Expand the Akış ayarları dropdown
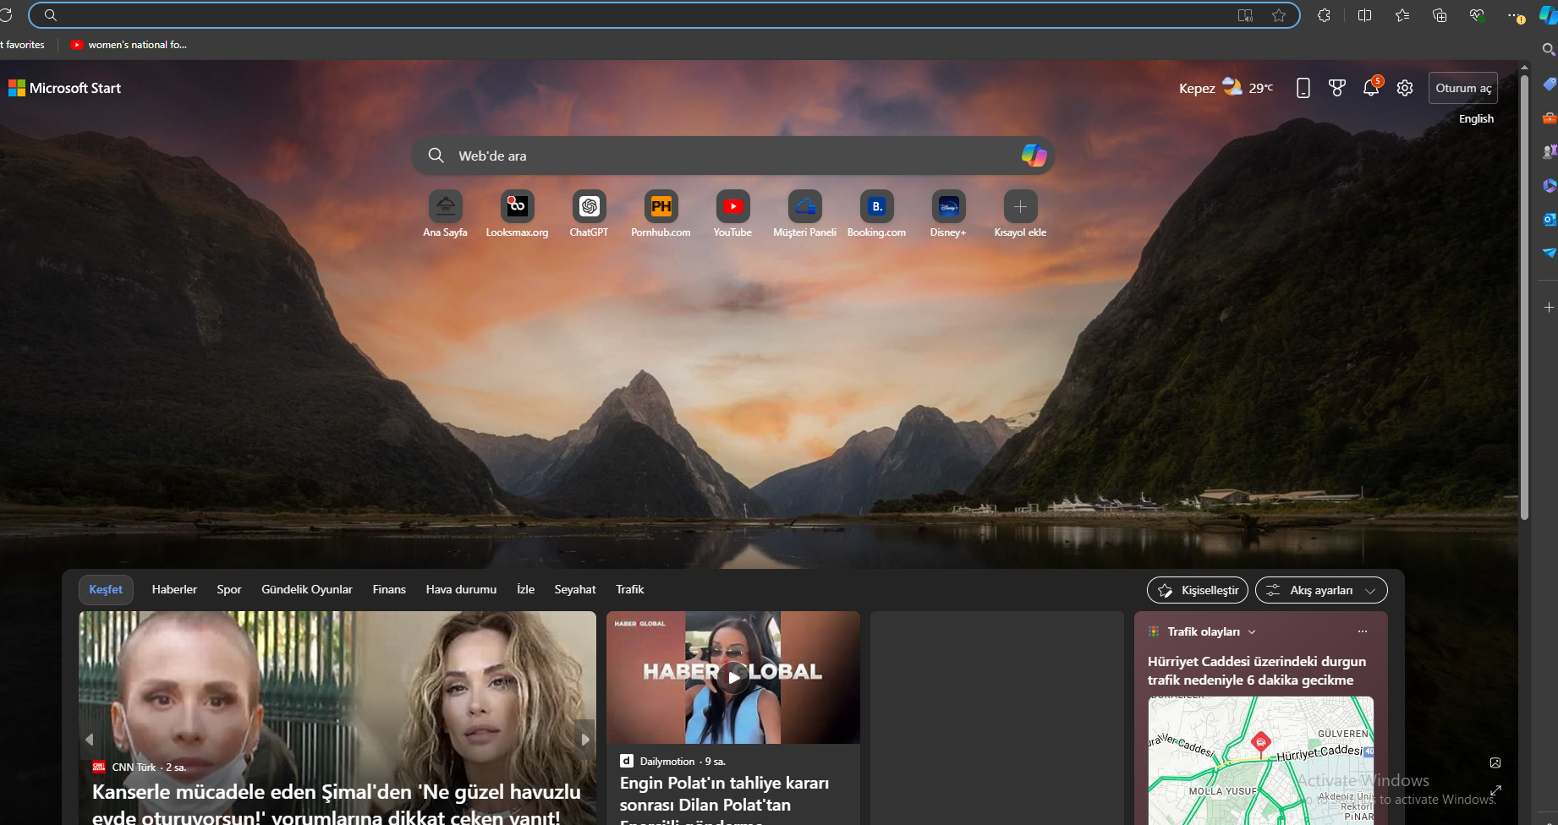The image size is (1558, 825). (x=1321, y=590)
